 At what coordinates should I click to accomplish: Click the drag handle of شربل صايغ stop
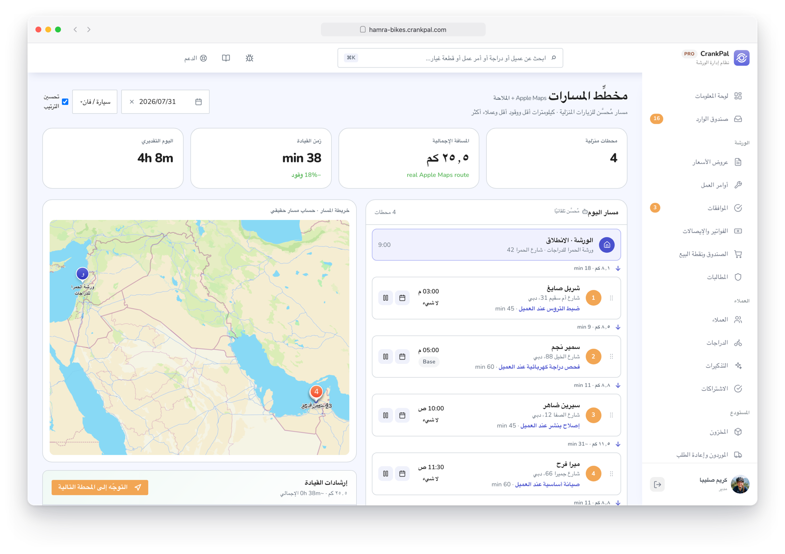coord(611,298)
